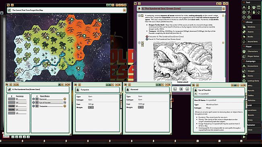
Task: Select hotkey bar page 2
Action: tap(17, 137)
